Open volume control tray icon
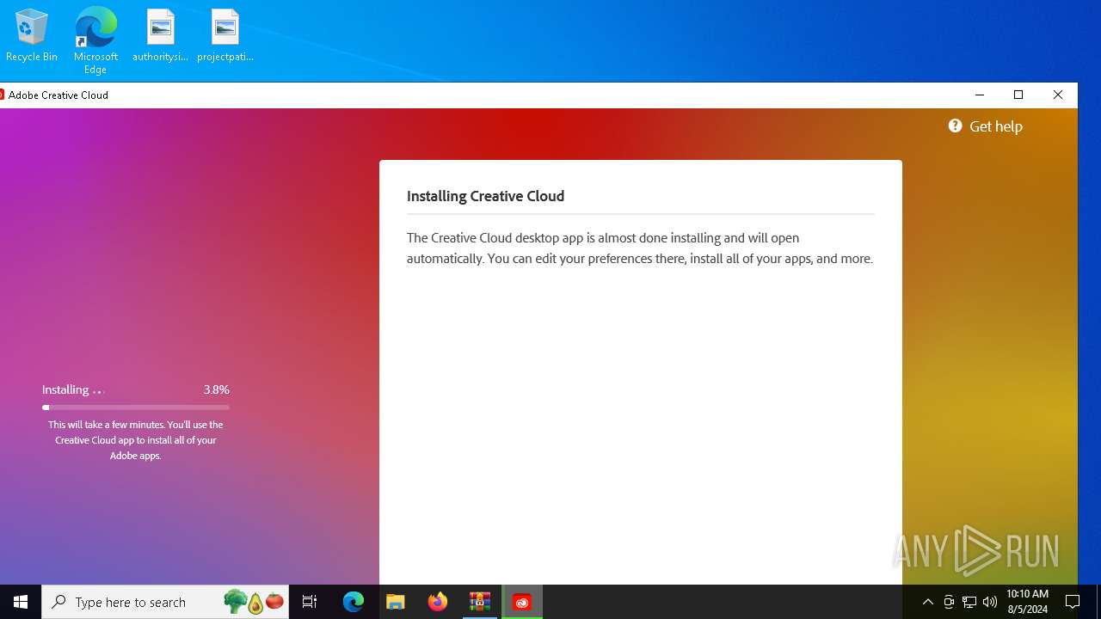The height and width of the screenshot is (619, 1101). coord(990,602)
